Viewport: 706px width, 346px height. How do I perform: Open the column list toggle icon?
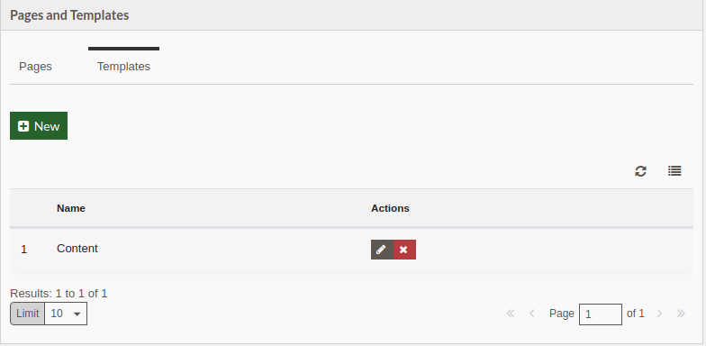tap(674, 171)
